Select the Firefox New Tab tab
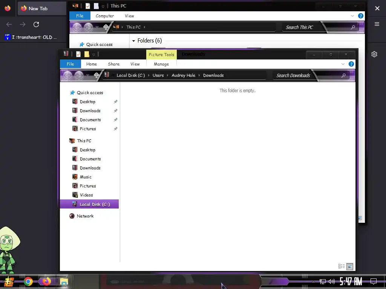This screenshot has width=386, height=289. pyautogui.click(x=42, y=8)
